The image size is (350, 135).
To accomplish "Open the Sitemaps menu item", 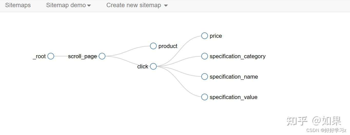I will (x=18, y=5).
